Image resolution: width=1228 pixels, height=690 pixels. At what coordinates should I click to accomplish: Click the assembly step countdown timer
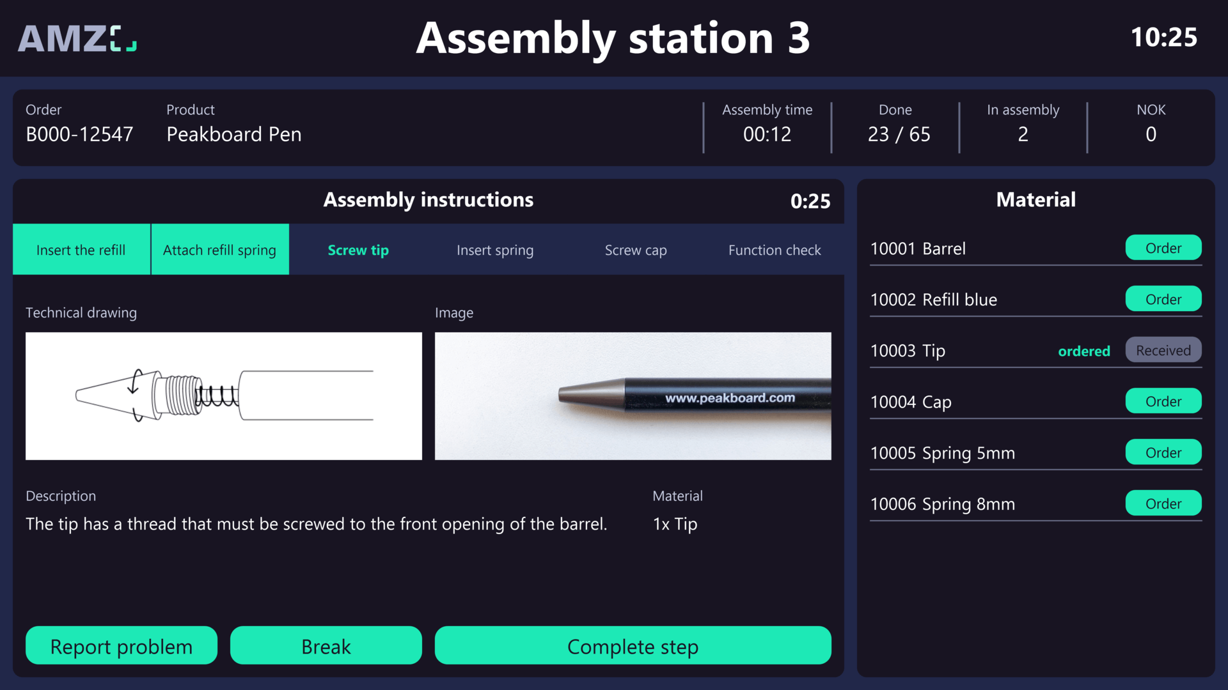[x=810, y=201]
